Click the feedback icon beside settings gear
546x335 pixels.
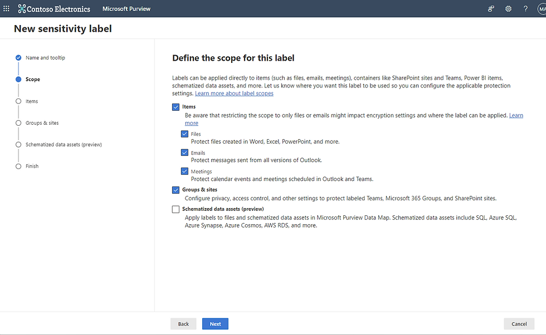tap(491, 9)
